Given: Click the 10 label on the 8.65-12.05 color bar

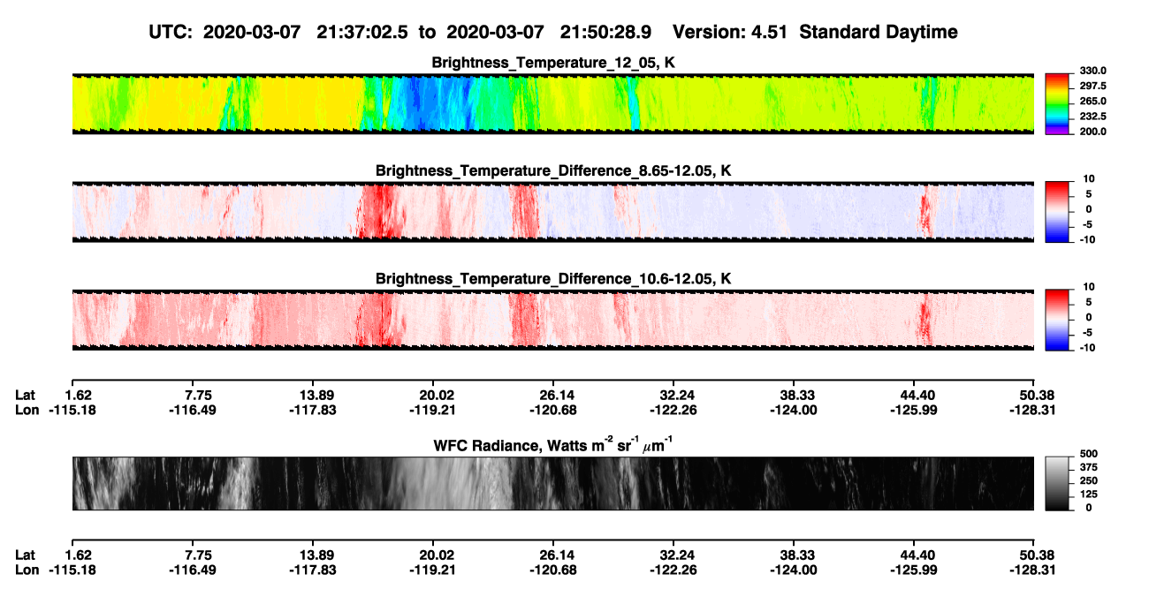Looking at the screenshot, I should click(1089, 178).
